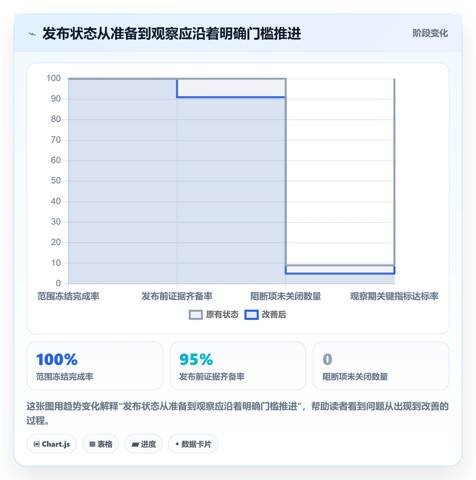Open the 95% 发布前证据齐备率 data card
Screen dimensions: 476x480
click(238, 366)
